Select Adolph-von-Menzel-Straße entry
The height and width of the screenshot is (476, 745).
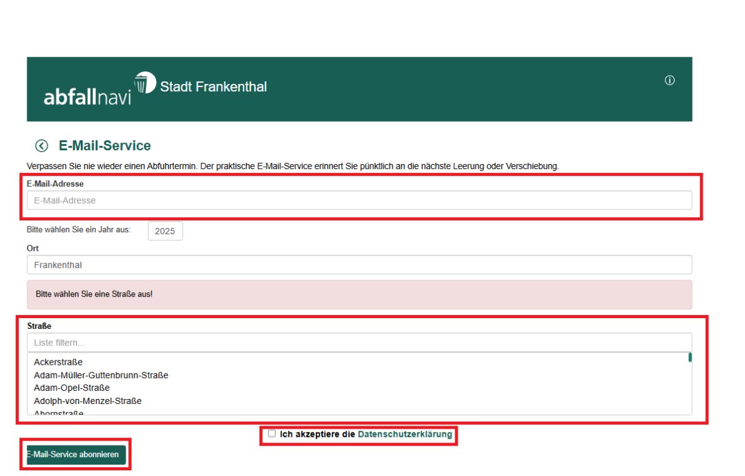(x=87, y=401)
